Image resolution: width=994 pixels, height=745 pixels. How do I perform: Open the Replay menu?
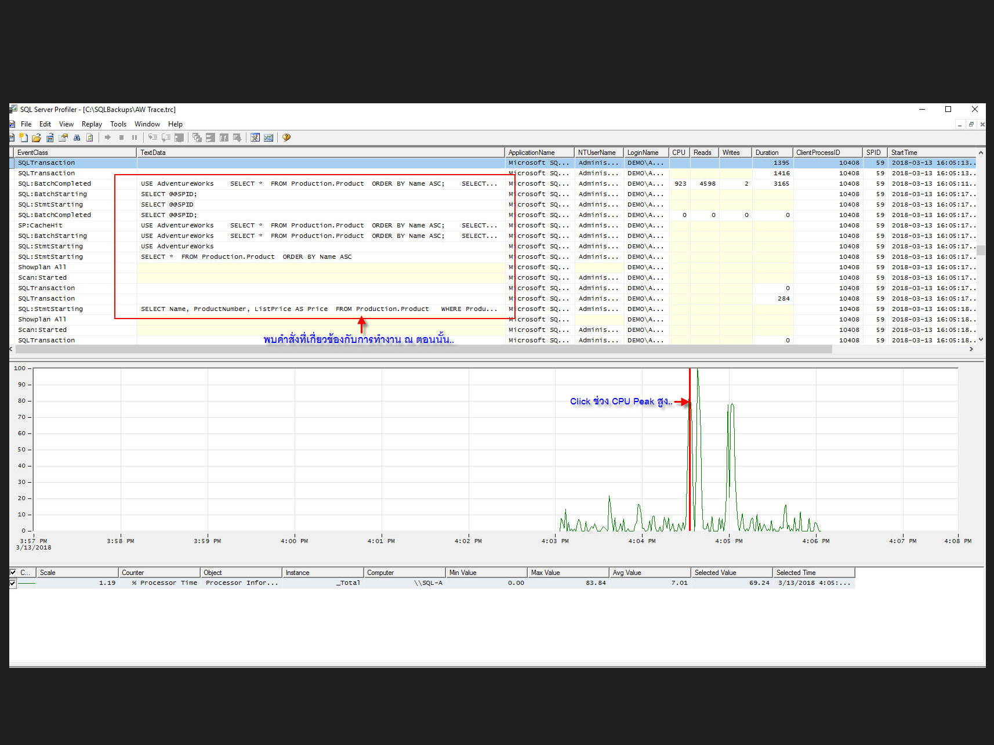click(x=92, y=124)
